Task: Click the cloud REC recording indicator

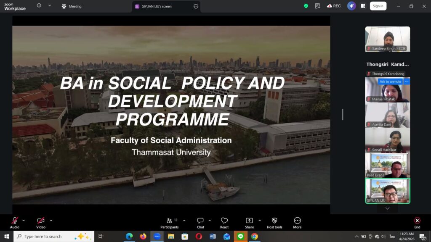Action: (334, 6)
